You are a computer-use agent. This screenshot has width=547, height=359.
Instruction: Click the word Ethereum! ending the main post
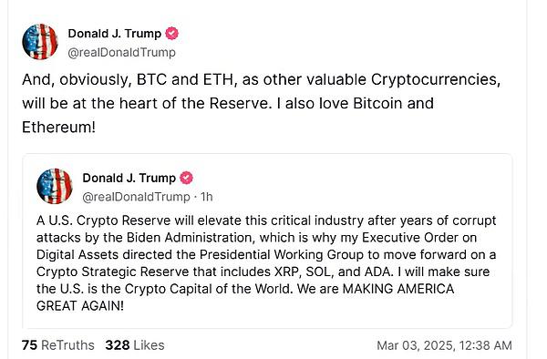[58, 127]
